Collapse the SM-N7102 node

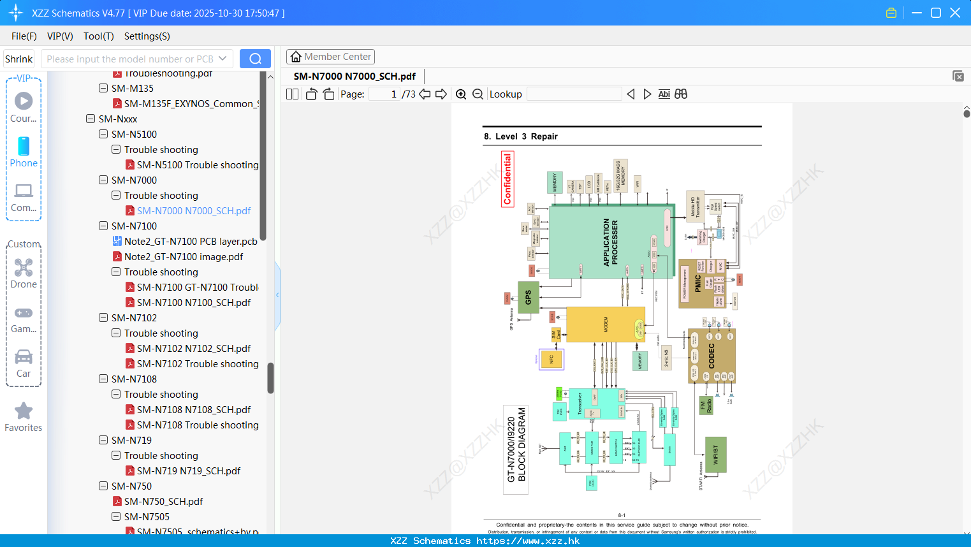point(103,317)
